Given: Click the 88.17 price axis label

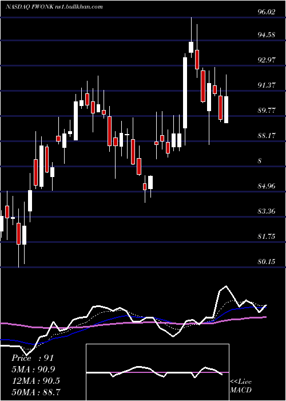Looking at the screenshot, I should pos(267,136).
